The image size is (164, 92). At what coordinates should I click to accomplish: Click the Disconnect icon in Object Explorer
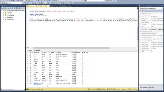pos(10,8)
